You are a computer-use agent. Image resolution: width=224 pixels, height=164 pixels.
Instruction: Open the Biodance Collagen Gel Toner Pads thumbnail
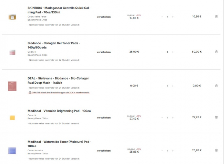tap(12, 52)
